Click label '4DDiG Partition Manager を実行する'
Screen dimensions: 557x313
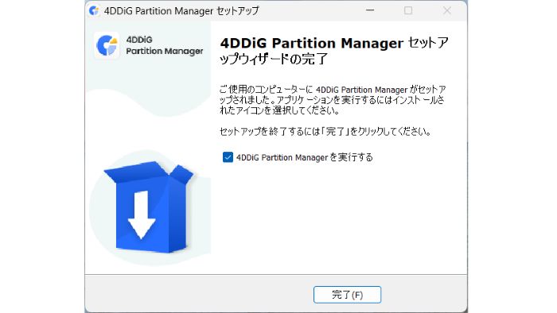tap(305, 157)
